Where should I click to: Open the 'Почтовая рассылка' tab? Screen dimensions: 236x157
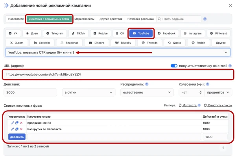coord(140,19)
